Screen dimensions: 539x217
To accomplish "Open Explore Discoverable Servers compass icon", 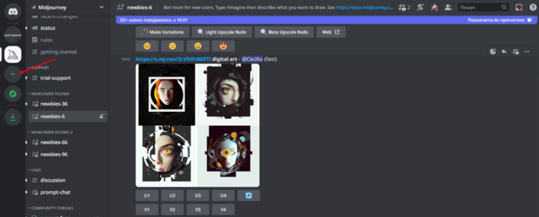I will [13, 94].
